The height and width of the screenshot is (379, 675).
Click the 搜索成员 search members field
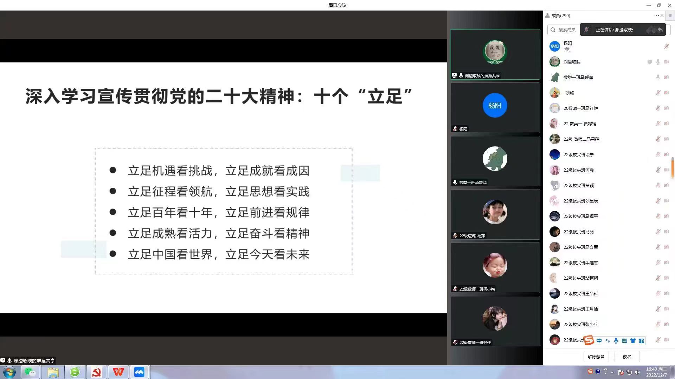point(567,30)
